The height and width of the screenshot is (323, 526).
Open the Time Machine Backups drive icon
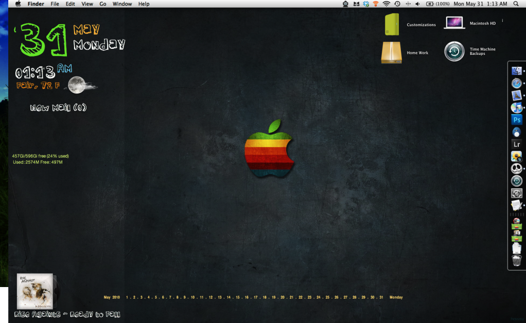454,51
